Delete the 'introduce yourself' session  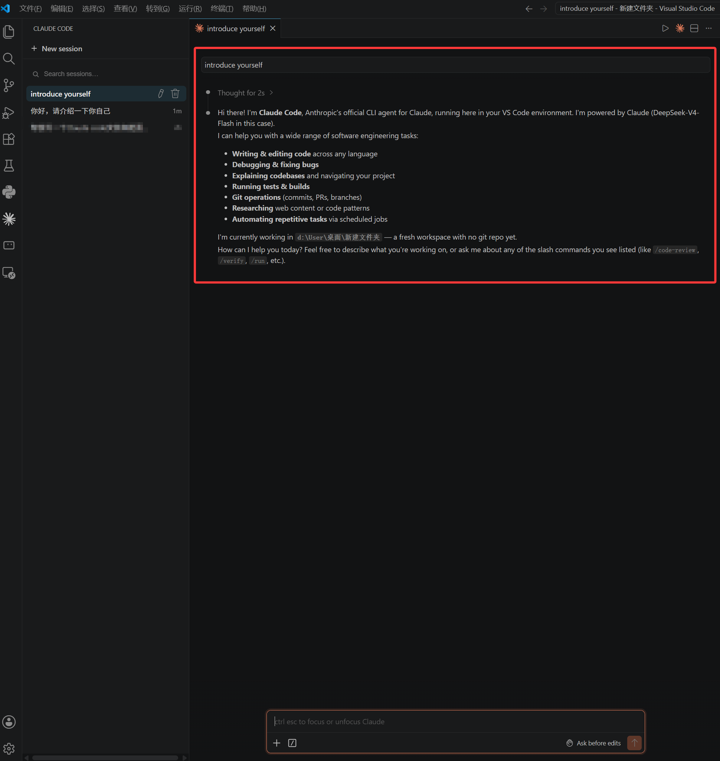[x=175, y=93]
